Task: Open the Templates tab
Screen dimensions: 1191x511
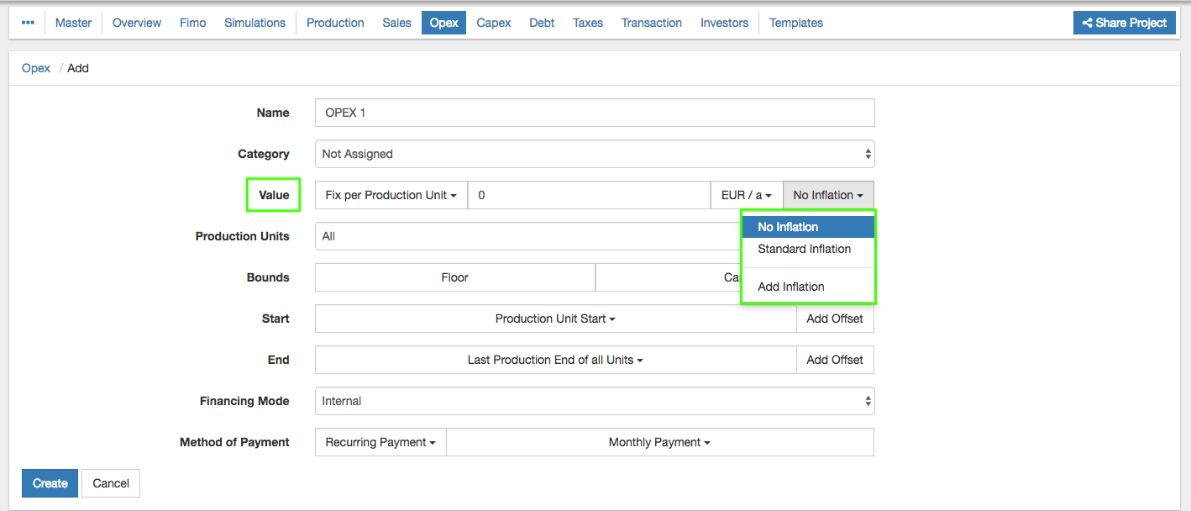Action: coord(795,23)
